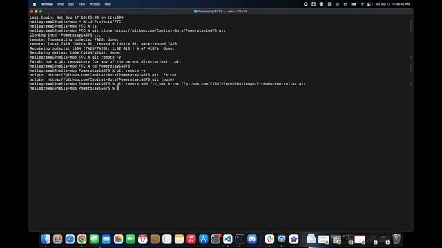
Task: Open the brown Contacts icon in dock
Action: pyautogui.click(x=155, y=239)
